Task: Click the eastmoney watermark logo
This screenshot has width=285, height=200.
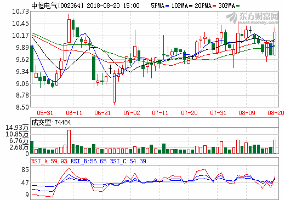Action: point(253,18)
